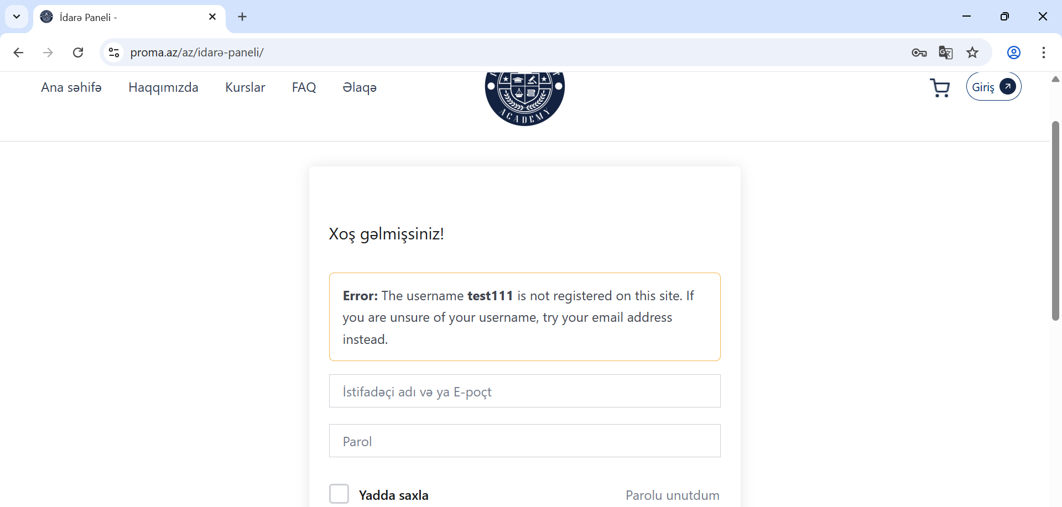
Task: Reload the page
Action: (78, 53)
